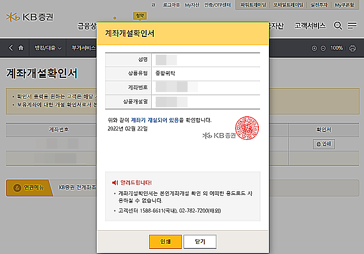Select the 실전투자 tab
Image resolution: width=364 pixels, height=254 pixels.
click(x=319, y=5)
